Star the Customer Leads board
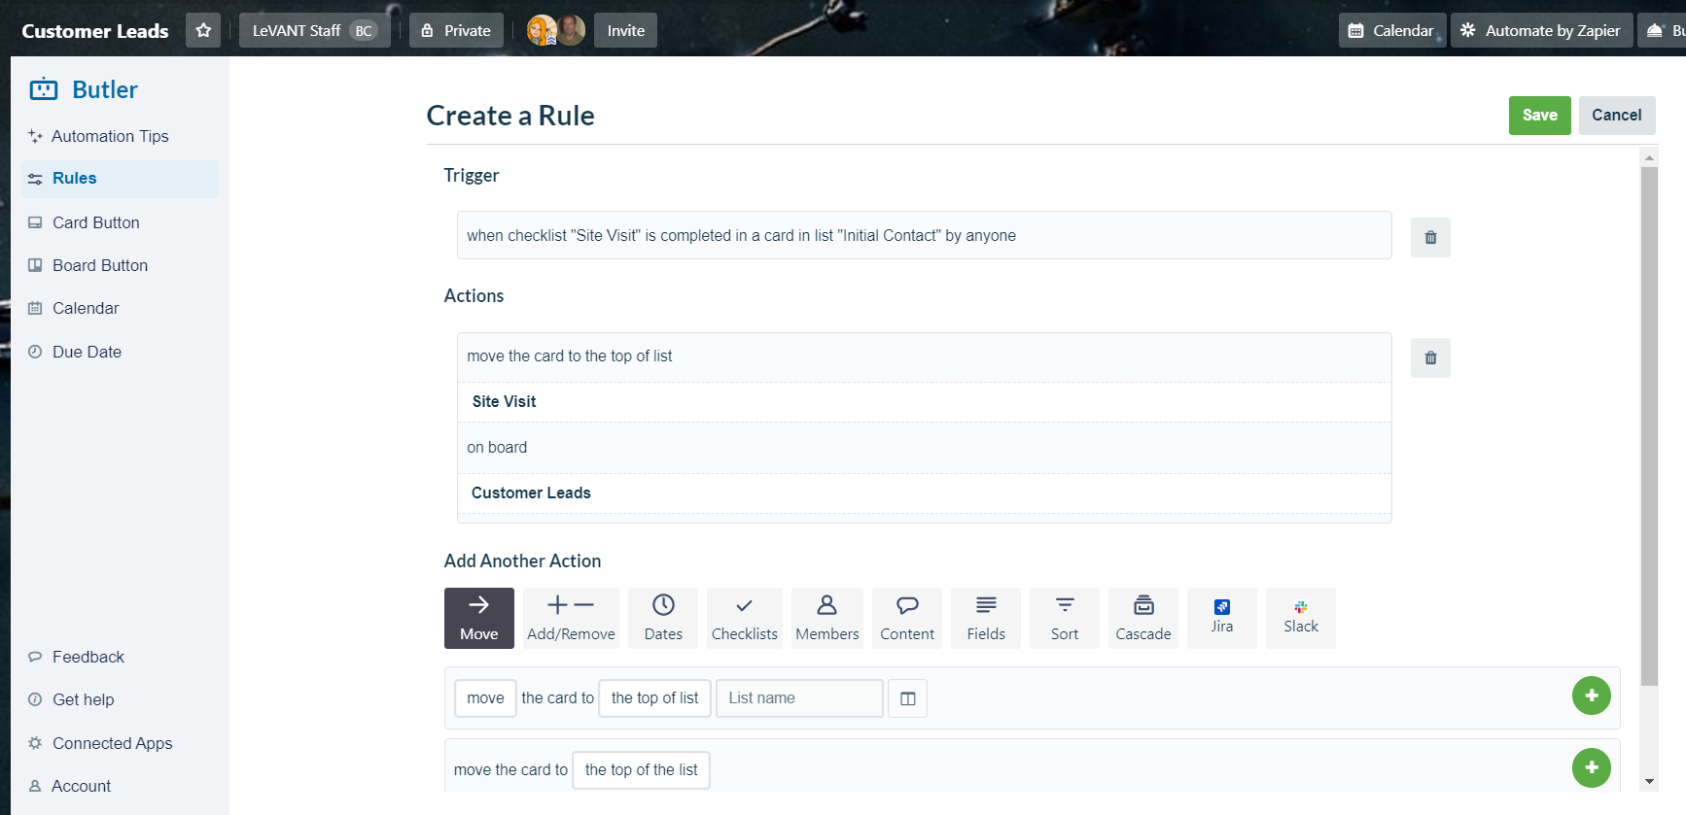 pos(203,30)
